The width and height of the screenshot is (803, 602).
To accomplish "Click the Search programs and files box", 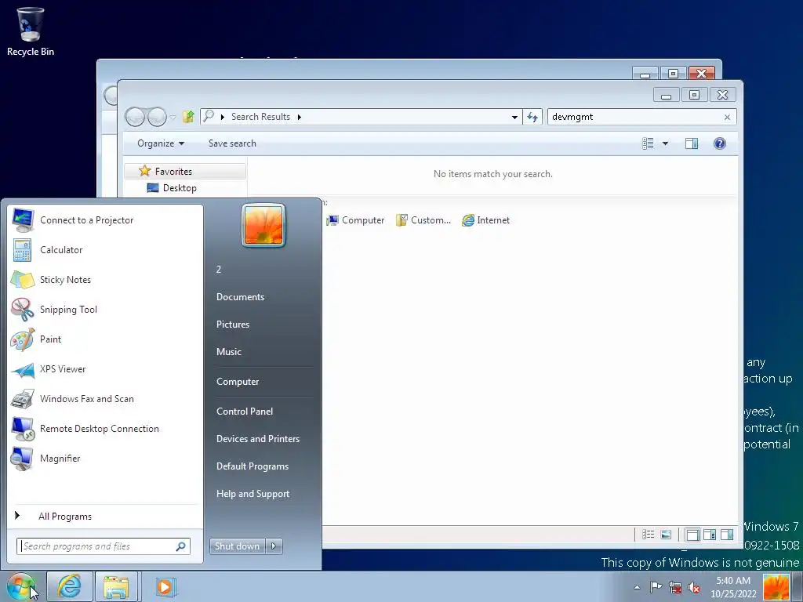I will tap(104, 546).
